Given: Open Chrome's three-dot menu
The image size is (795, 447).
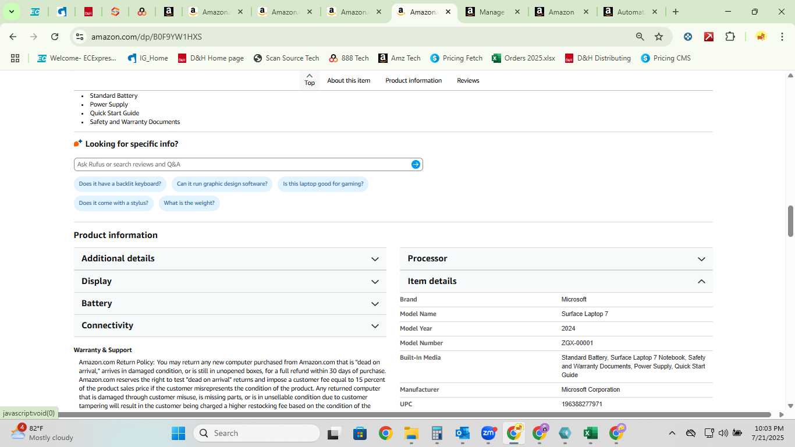Looking at the screenshot, I should (782, 37).
